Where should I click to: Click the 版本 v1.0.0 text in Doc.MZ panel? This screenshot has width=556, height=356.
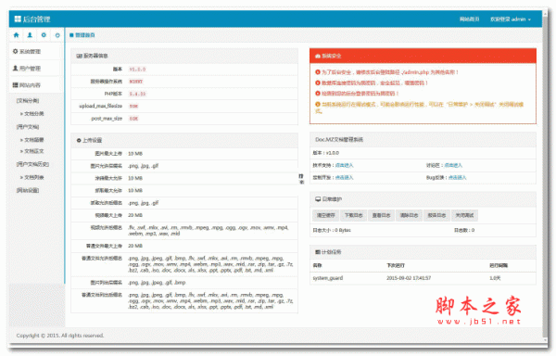pyautogui.click(x=326, y=153)
